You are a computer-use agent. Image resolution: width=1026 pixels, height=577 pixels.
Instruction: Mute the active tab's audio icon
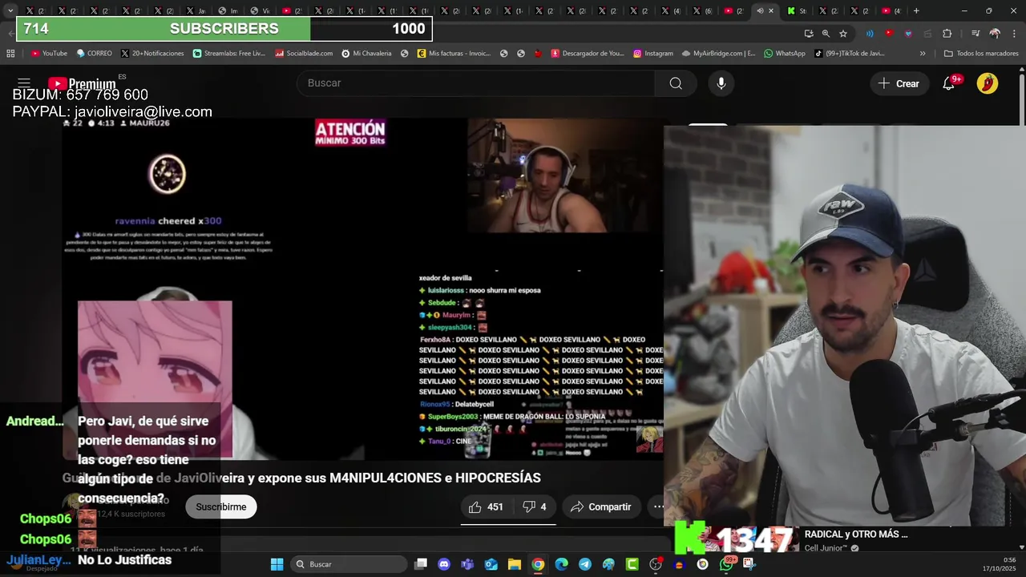[x=760, y=10]
